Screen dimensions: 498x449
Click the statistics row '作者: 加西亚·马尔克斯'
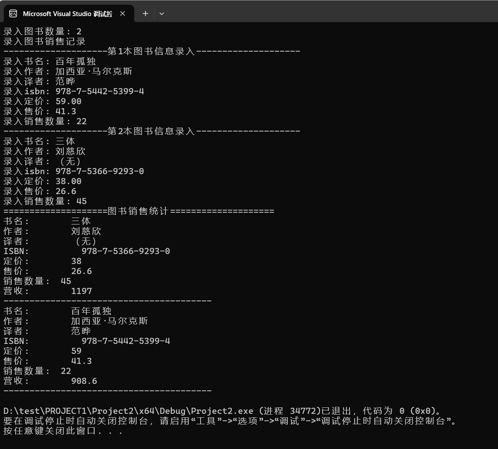coord(76,321)
